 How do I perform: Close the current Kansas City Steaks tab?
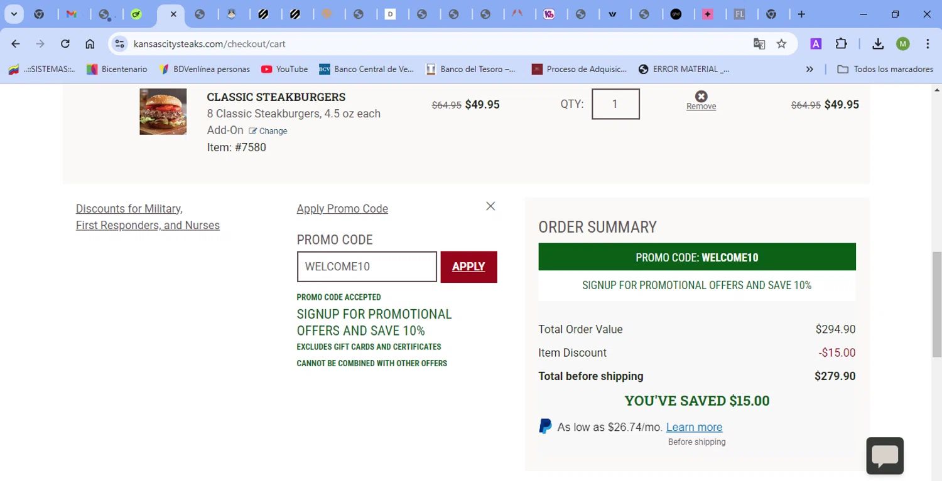point(173,14)
